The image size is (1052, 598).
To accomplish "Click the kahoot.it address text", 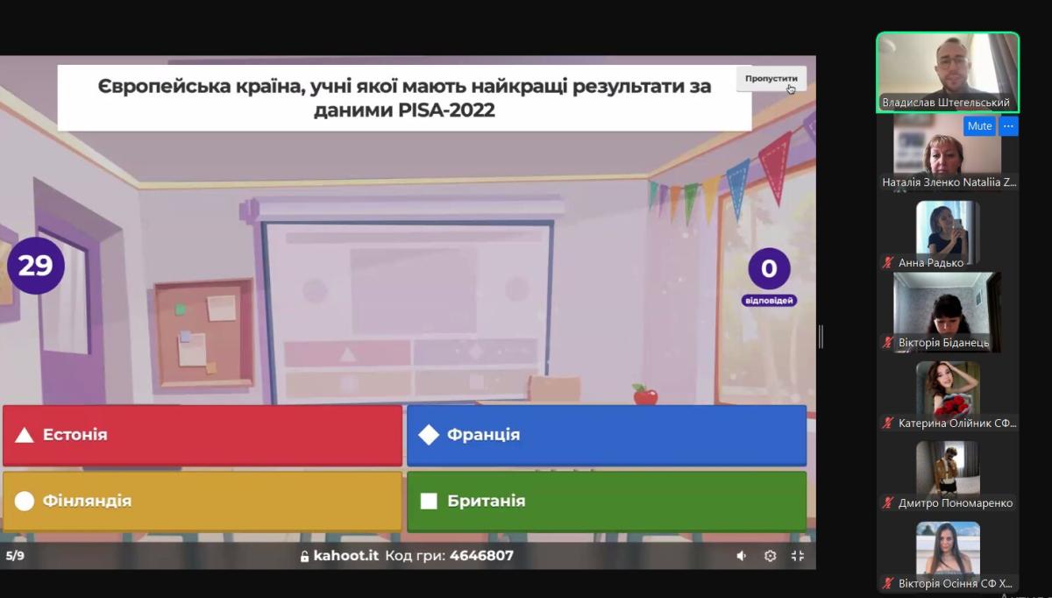I will [346, 556].
